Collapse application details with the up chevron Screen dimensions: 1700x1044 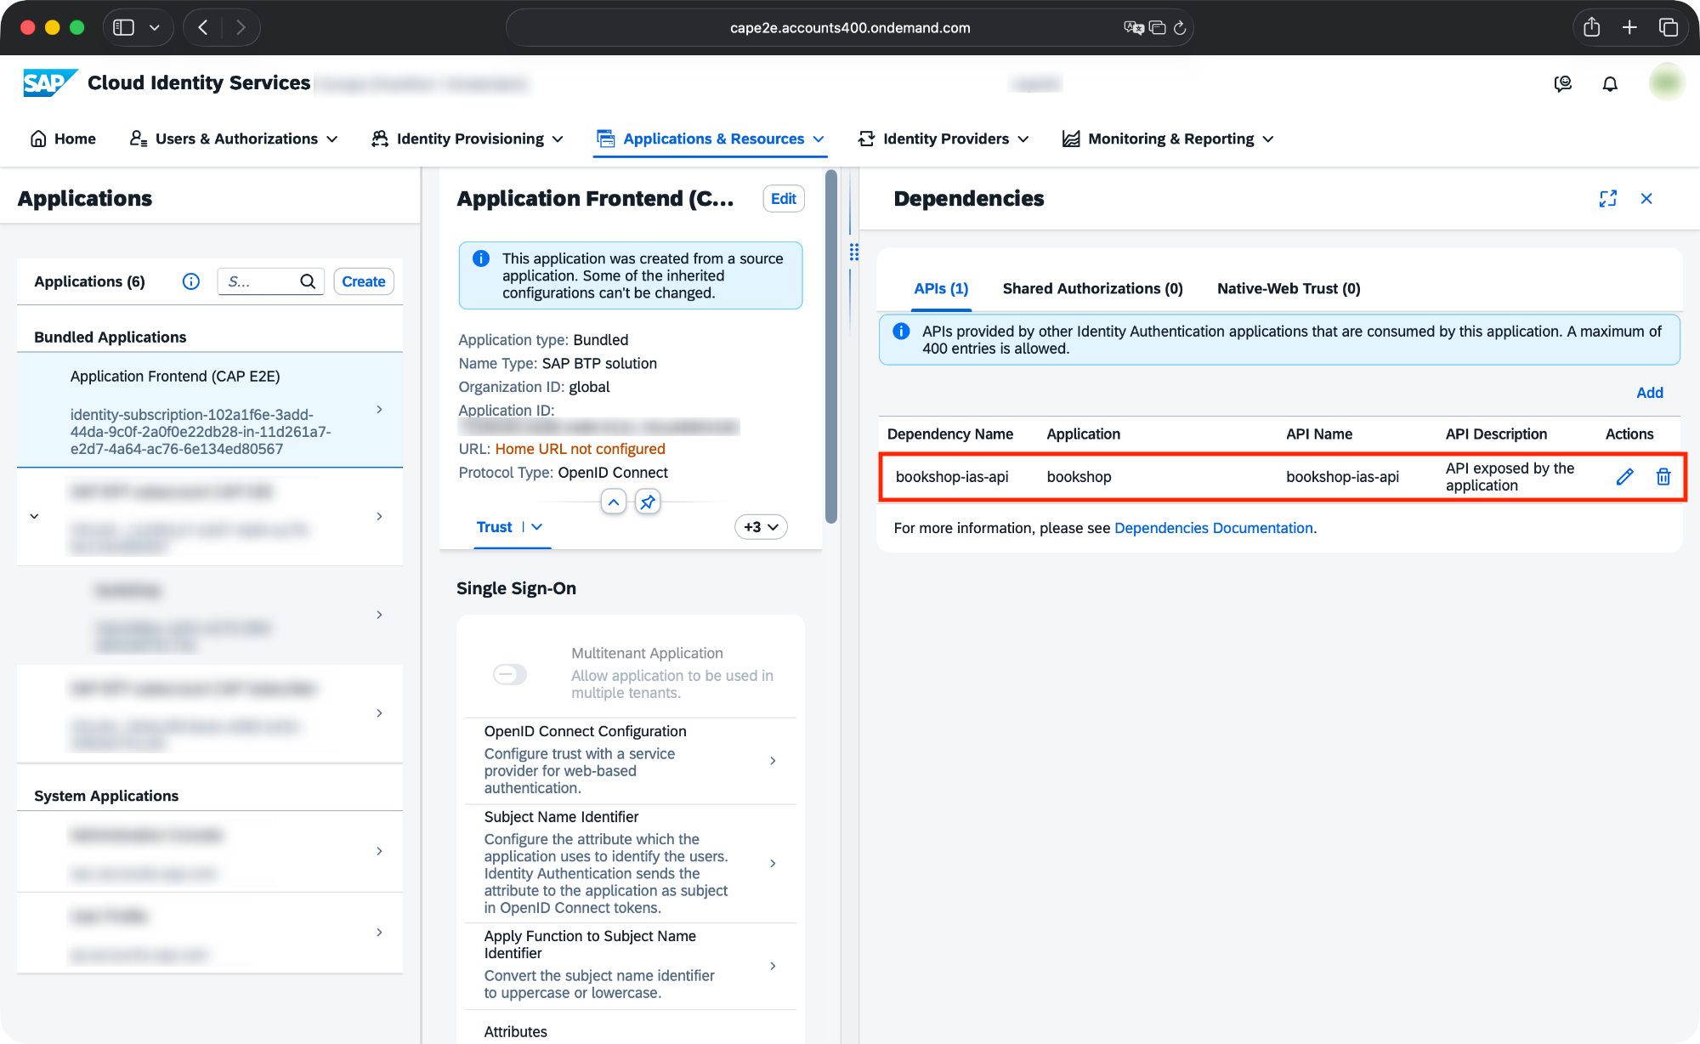click(614, 502)
